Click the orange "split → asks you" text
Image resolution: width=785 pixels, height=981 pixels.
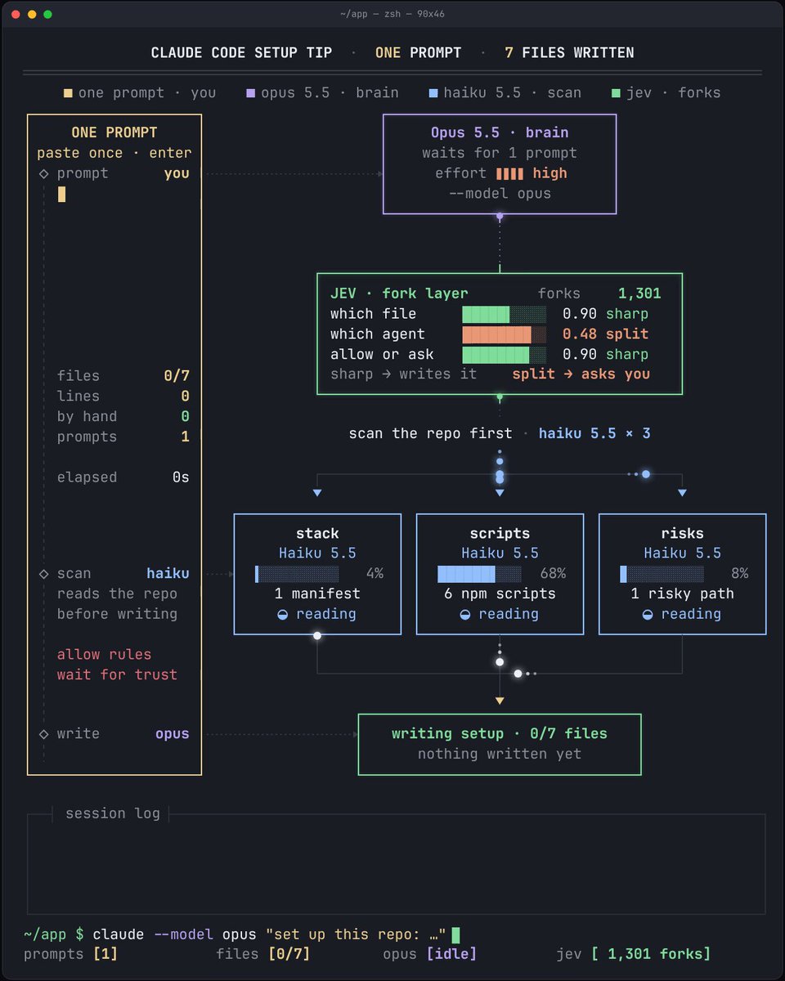tap(581, 374)
